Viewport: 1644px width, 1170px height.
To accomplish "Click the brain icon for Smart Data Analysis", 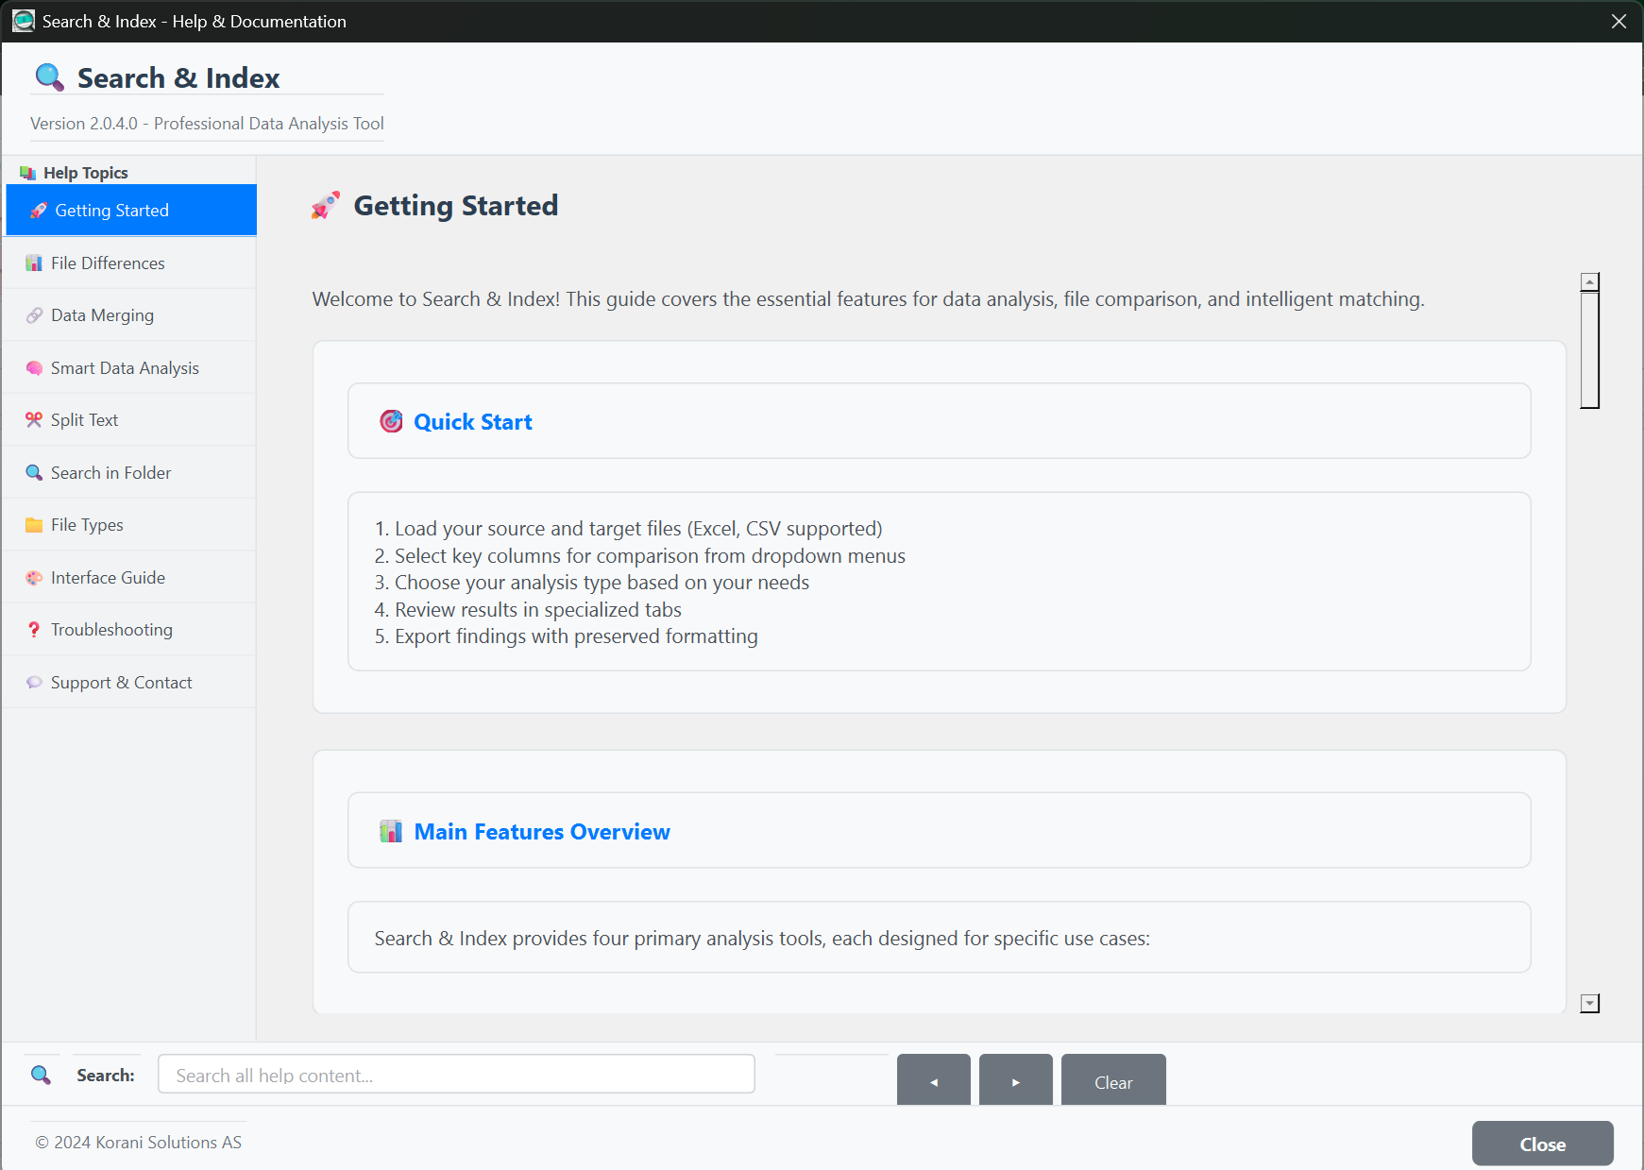I will point(34,368).
